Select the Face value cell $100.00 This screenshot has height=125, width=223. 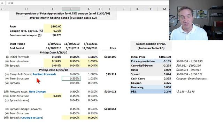click(53, 26)
